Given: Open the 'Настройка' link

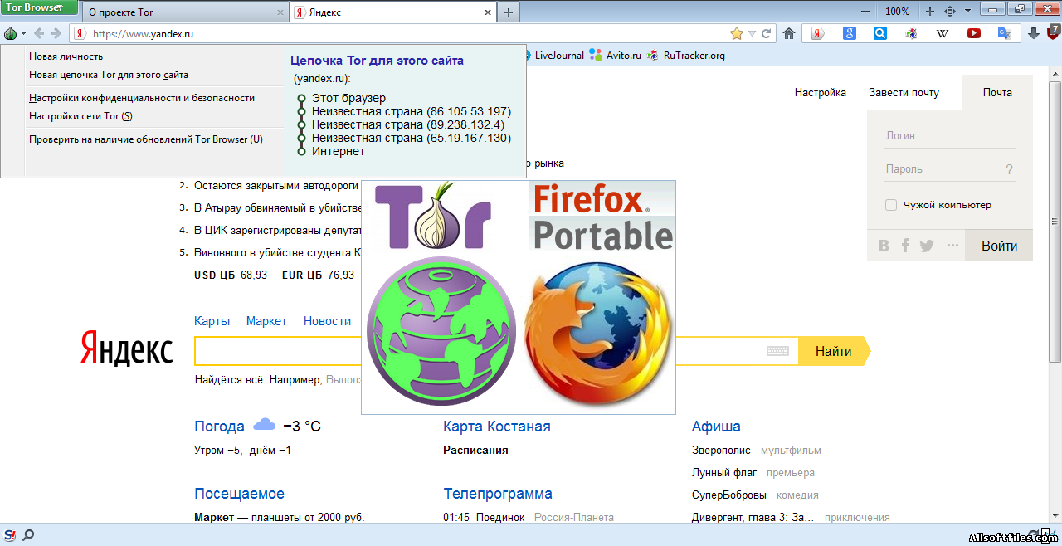Looking at the screenshot, I should [821, 93].
